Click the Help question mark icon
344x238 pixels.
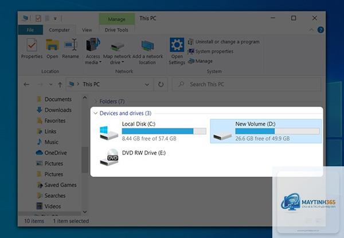[x=320, y=30]
